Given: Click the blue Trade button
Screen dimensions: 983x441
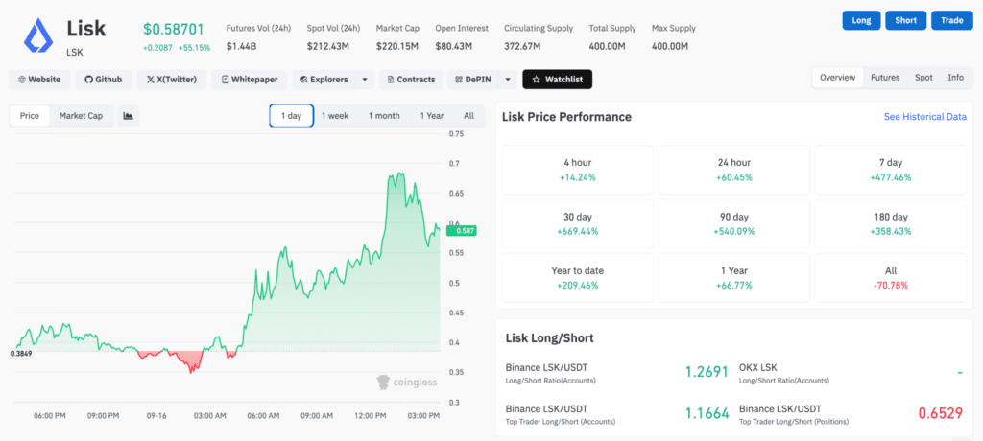Looking at the screenshot, I should point(951,20).
